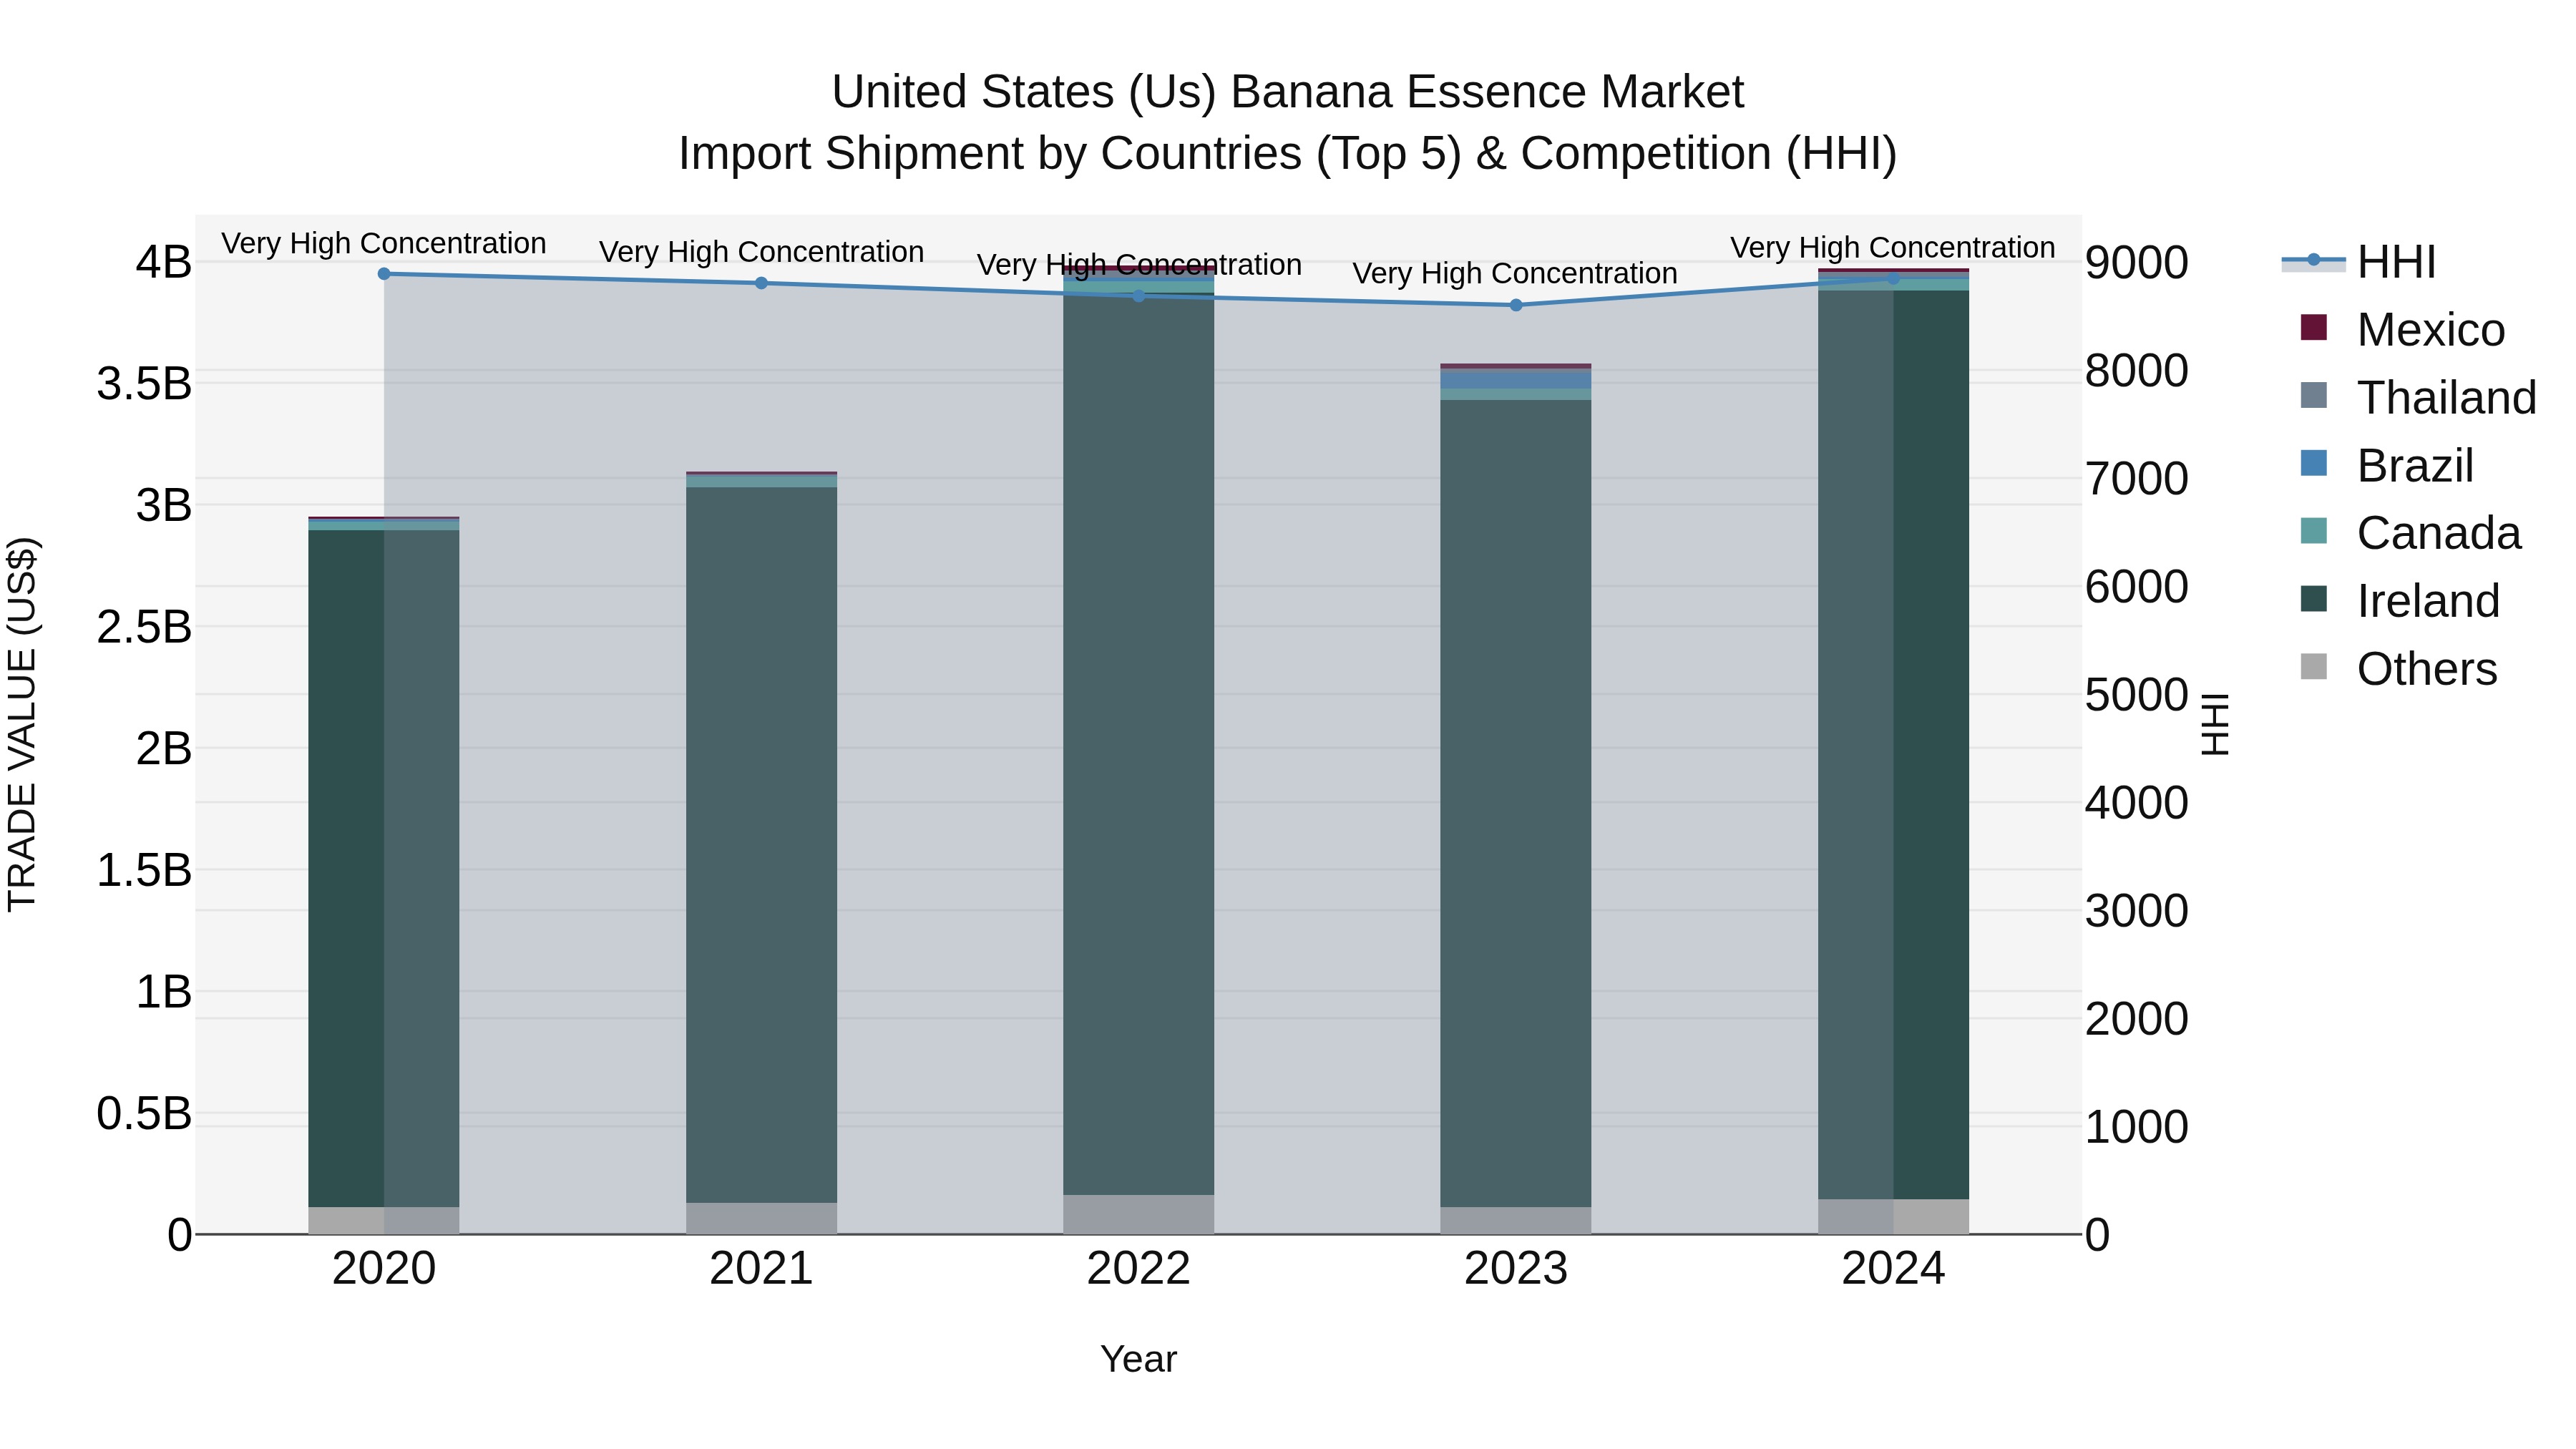
Task: Click the 5000 HHI axis tick label
Action: pyautogui.click(x=2137, y=695)
